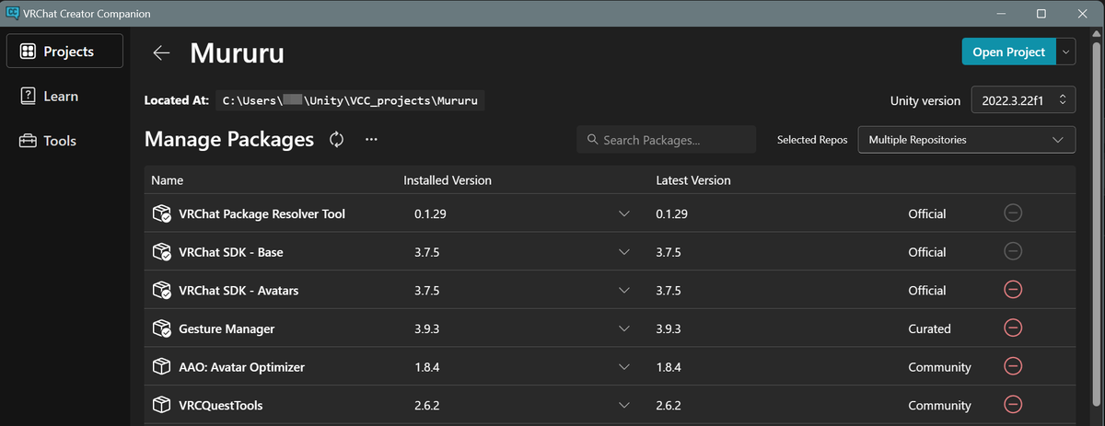Switch to the Tools section
Viewport: 1105px width, 426px height.
[x=60, y=141]
